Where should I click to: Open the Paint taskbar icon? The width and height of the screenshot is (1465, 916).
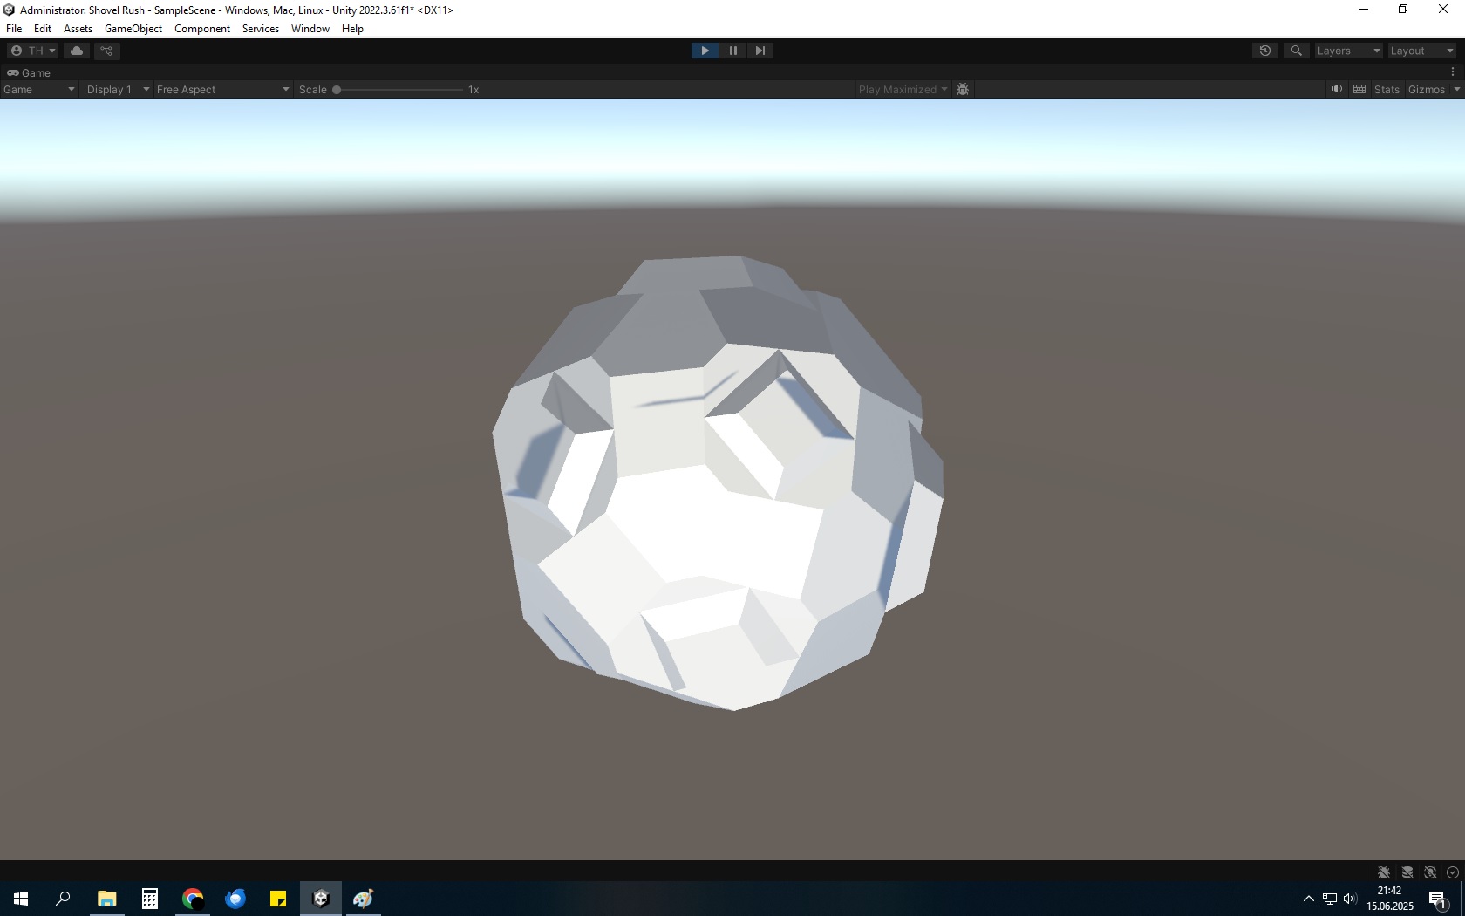point(364,899)
